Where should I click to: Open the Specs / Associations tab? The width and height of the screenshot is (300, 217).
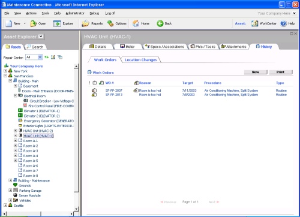pos(164,47)
